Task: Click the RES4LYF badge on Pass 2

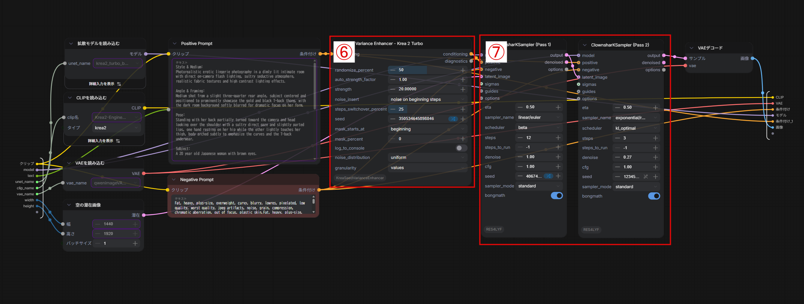Action: click(591, 230)
